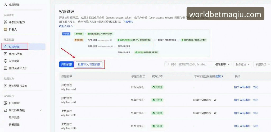This screenshot has height=132, width=271.
Task: Click 用户身份 icon in 上传文件 row
Action: point(132,113)
